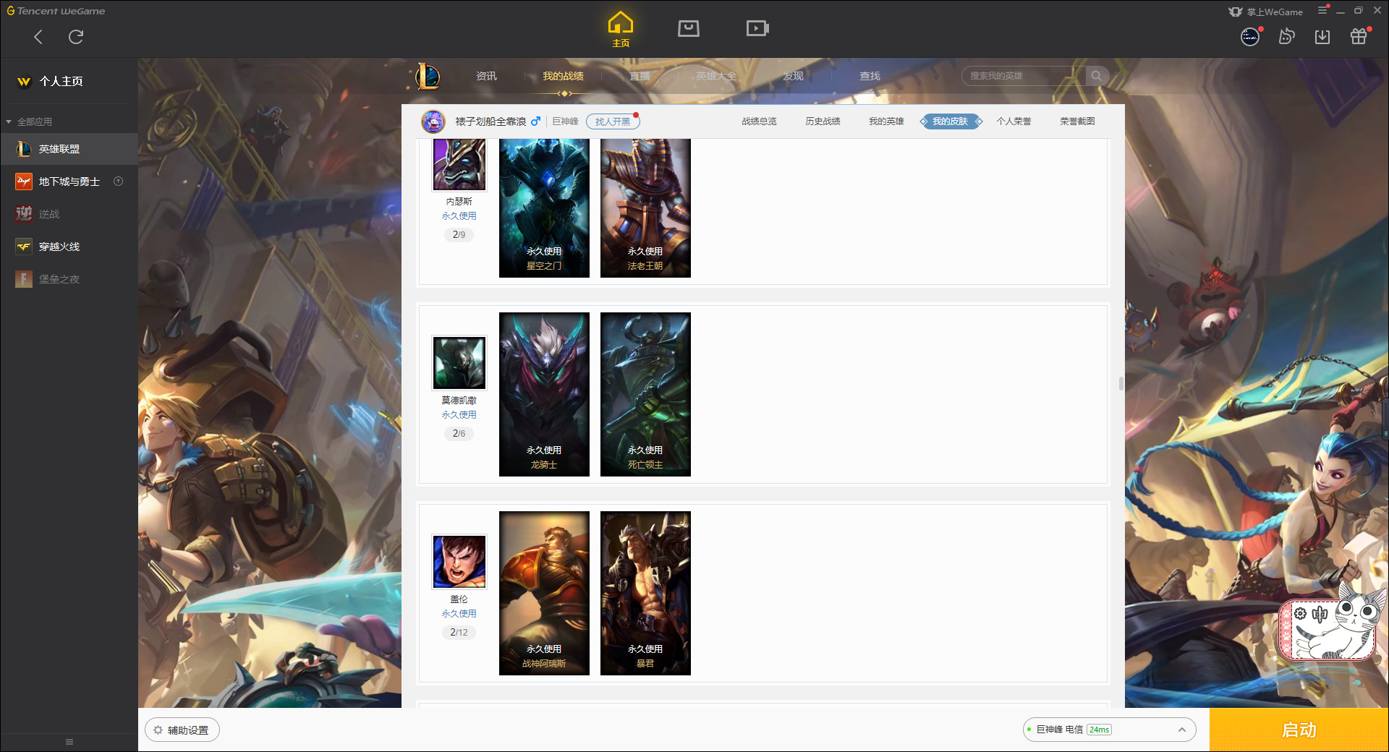This screenshot has width=1389, height=752.
Task: Click the male gender icon beside username
Action: point(535,121)
